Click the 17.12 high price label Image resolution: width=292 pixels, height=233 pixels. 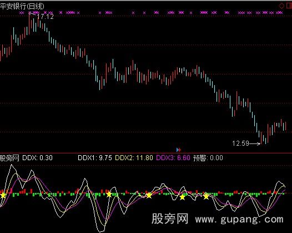pyautogui.click(x=46, y=17)
